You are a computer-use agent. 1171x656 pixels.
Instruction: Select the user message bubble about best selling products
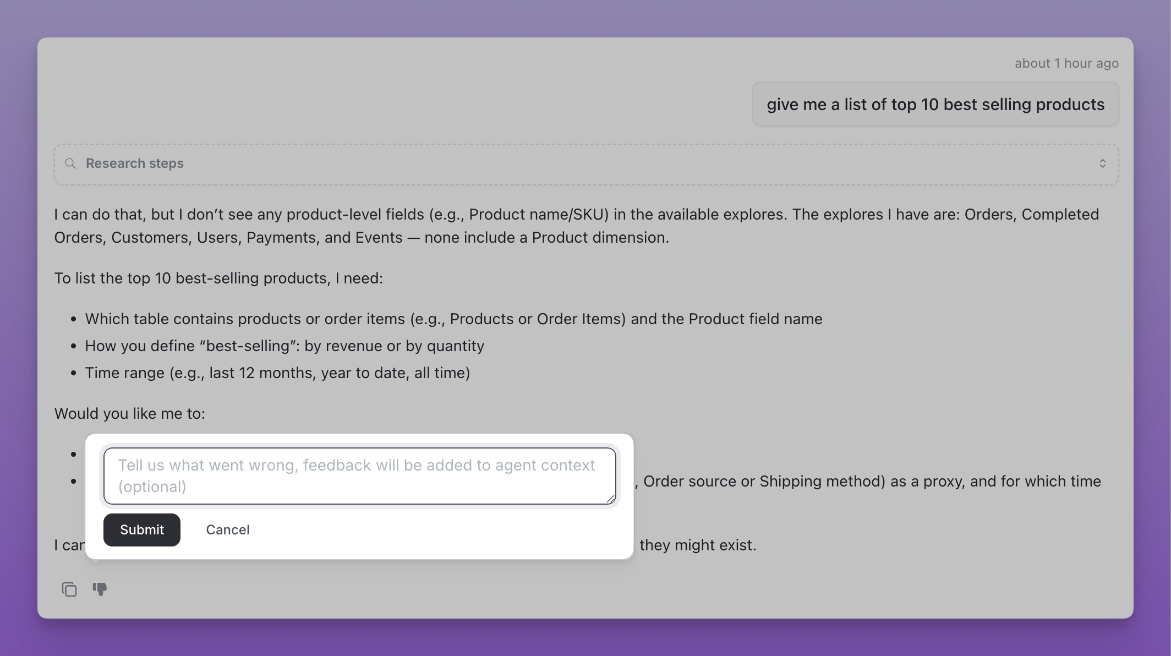(934, 104)
